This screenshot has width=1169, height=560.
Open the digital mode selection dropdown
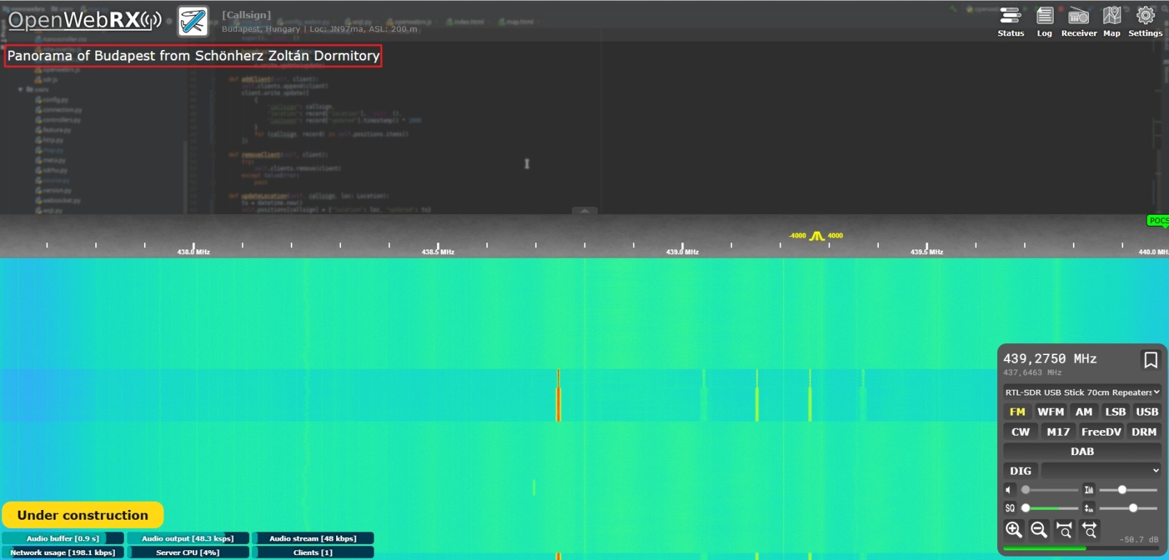coord(1102,471)
